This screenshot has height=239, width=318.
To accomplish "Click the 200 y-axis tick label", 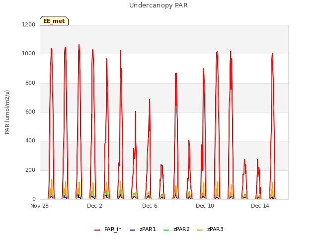I will coord(30,170).
